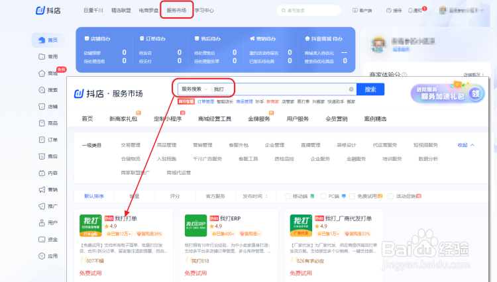This screenshot has width=497, height=282.
Task: Open the 首页 sidebar home icon
Action: click(42, 40)
